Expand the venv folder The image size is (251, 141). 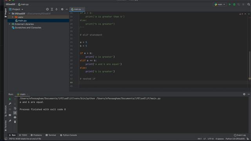pos(13,17)
